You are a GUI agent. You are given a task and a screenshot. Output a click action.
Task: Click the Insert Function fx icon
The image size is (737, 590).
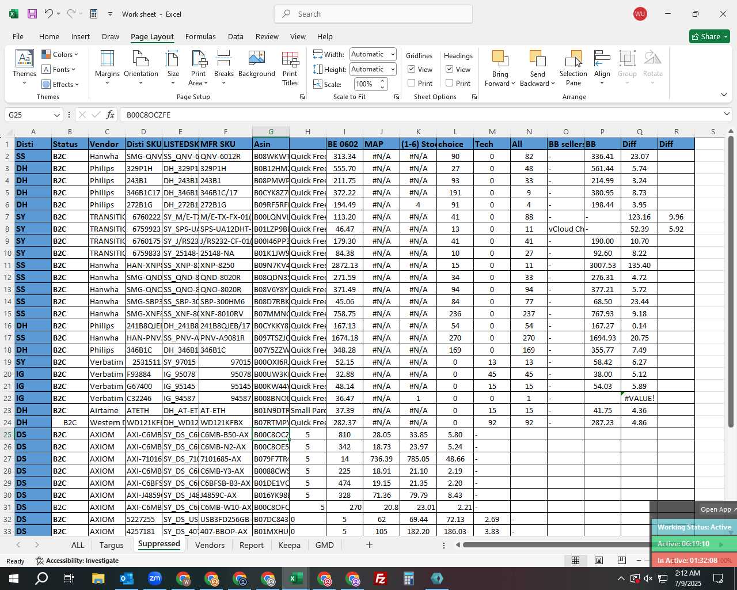[110, 115]
